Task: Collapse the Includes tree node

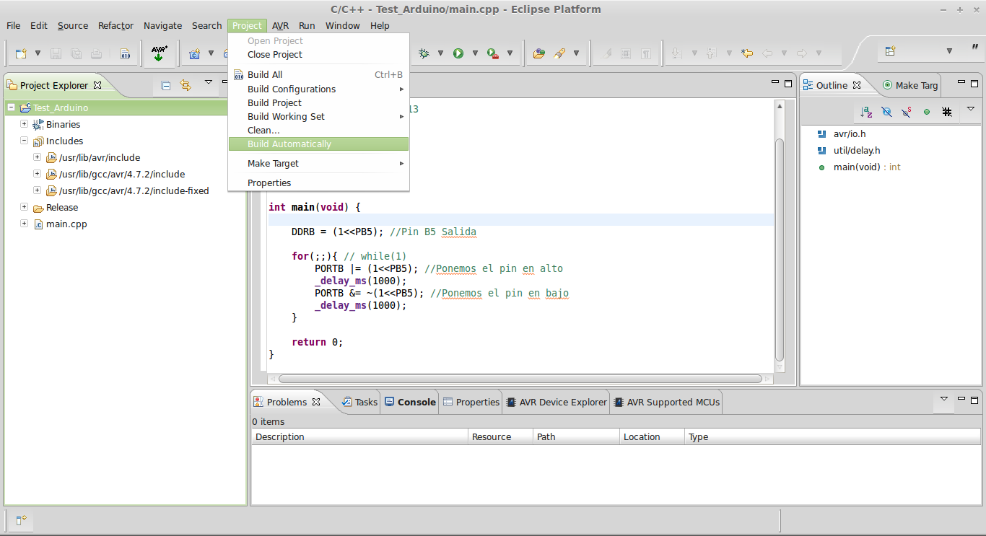Action: pyautogui.click(x=25, y=141)
